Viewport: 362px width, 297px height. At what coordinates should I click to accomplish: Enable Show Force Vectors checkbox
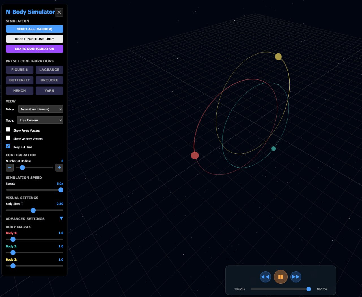pos(8,130)
